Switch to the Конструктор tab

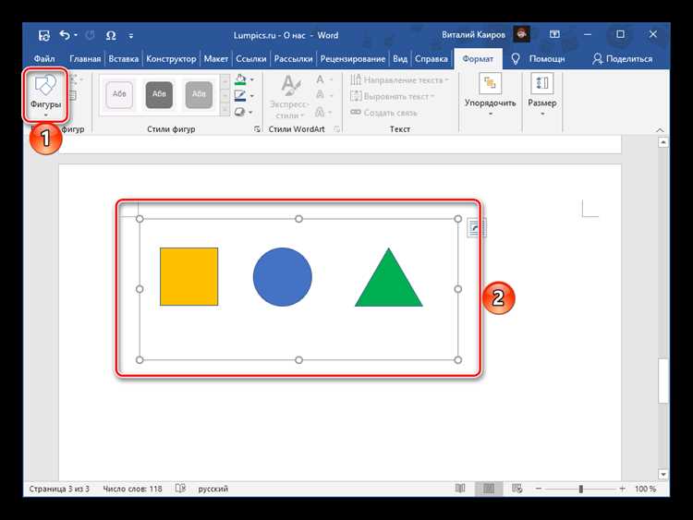(x=171, y=58)
